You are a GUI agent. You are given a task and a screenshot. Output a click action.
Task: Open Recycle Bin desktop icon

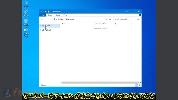pyautogui.click(x=26, y=23)
